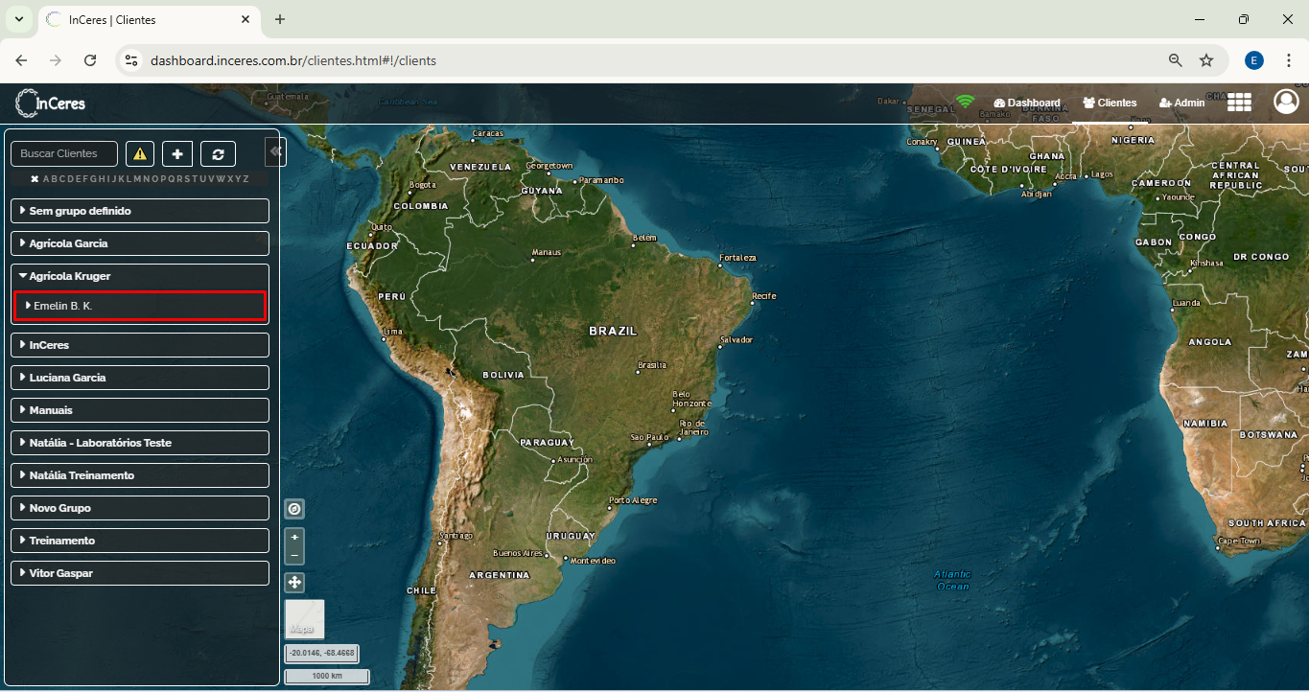This screenshot has height=692, width=1309.
Task: Refresh the client list
Action: coord(219,153)
